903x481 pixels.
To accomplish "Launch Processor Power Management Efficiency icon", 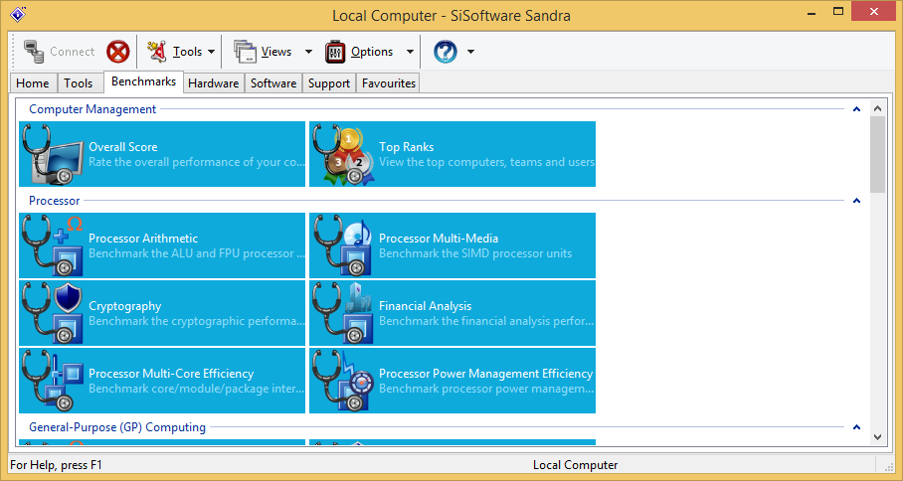I will point(343,381).
